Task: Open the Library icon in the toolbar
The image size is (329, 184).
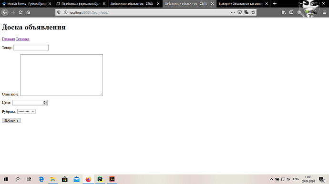Action: click(284, 12)
